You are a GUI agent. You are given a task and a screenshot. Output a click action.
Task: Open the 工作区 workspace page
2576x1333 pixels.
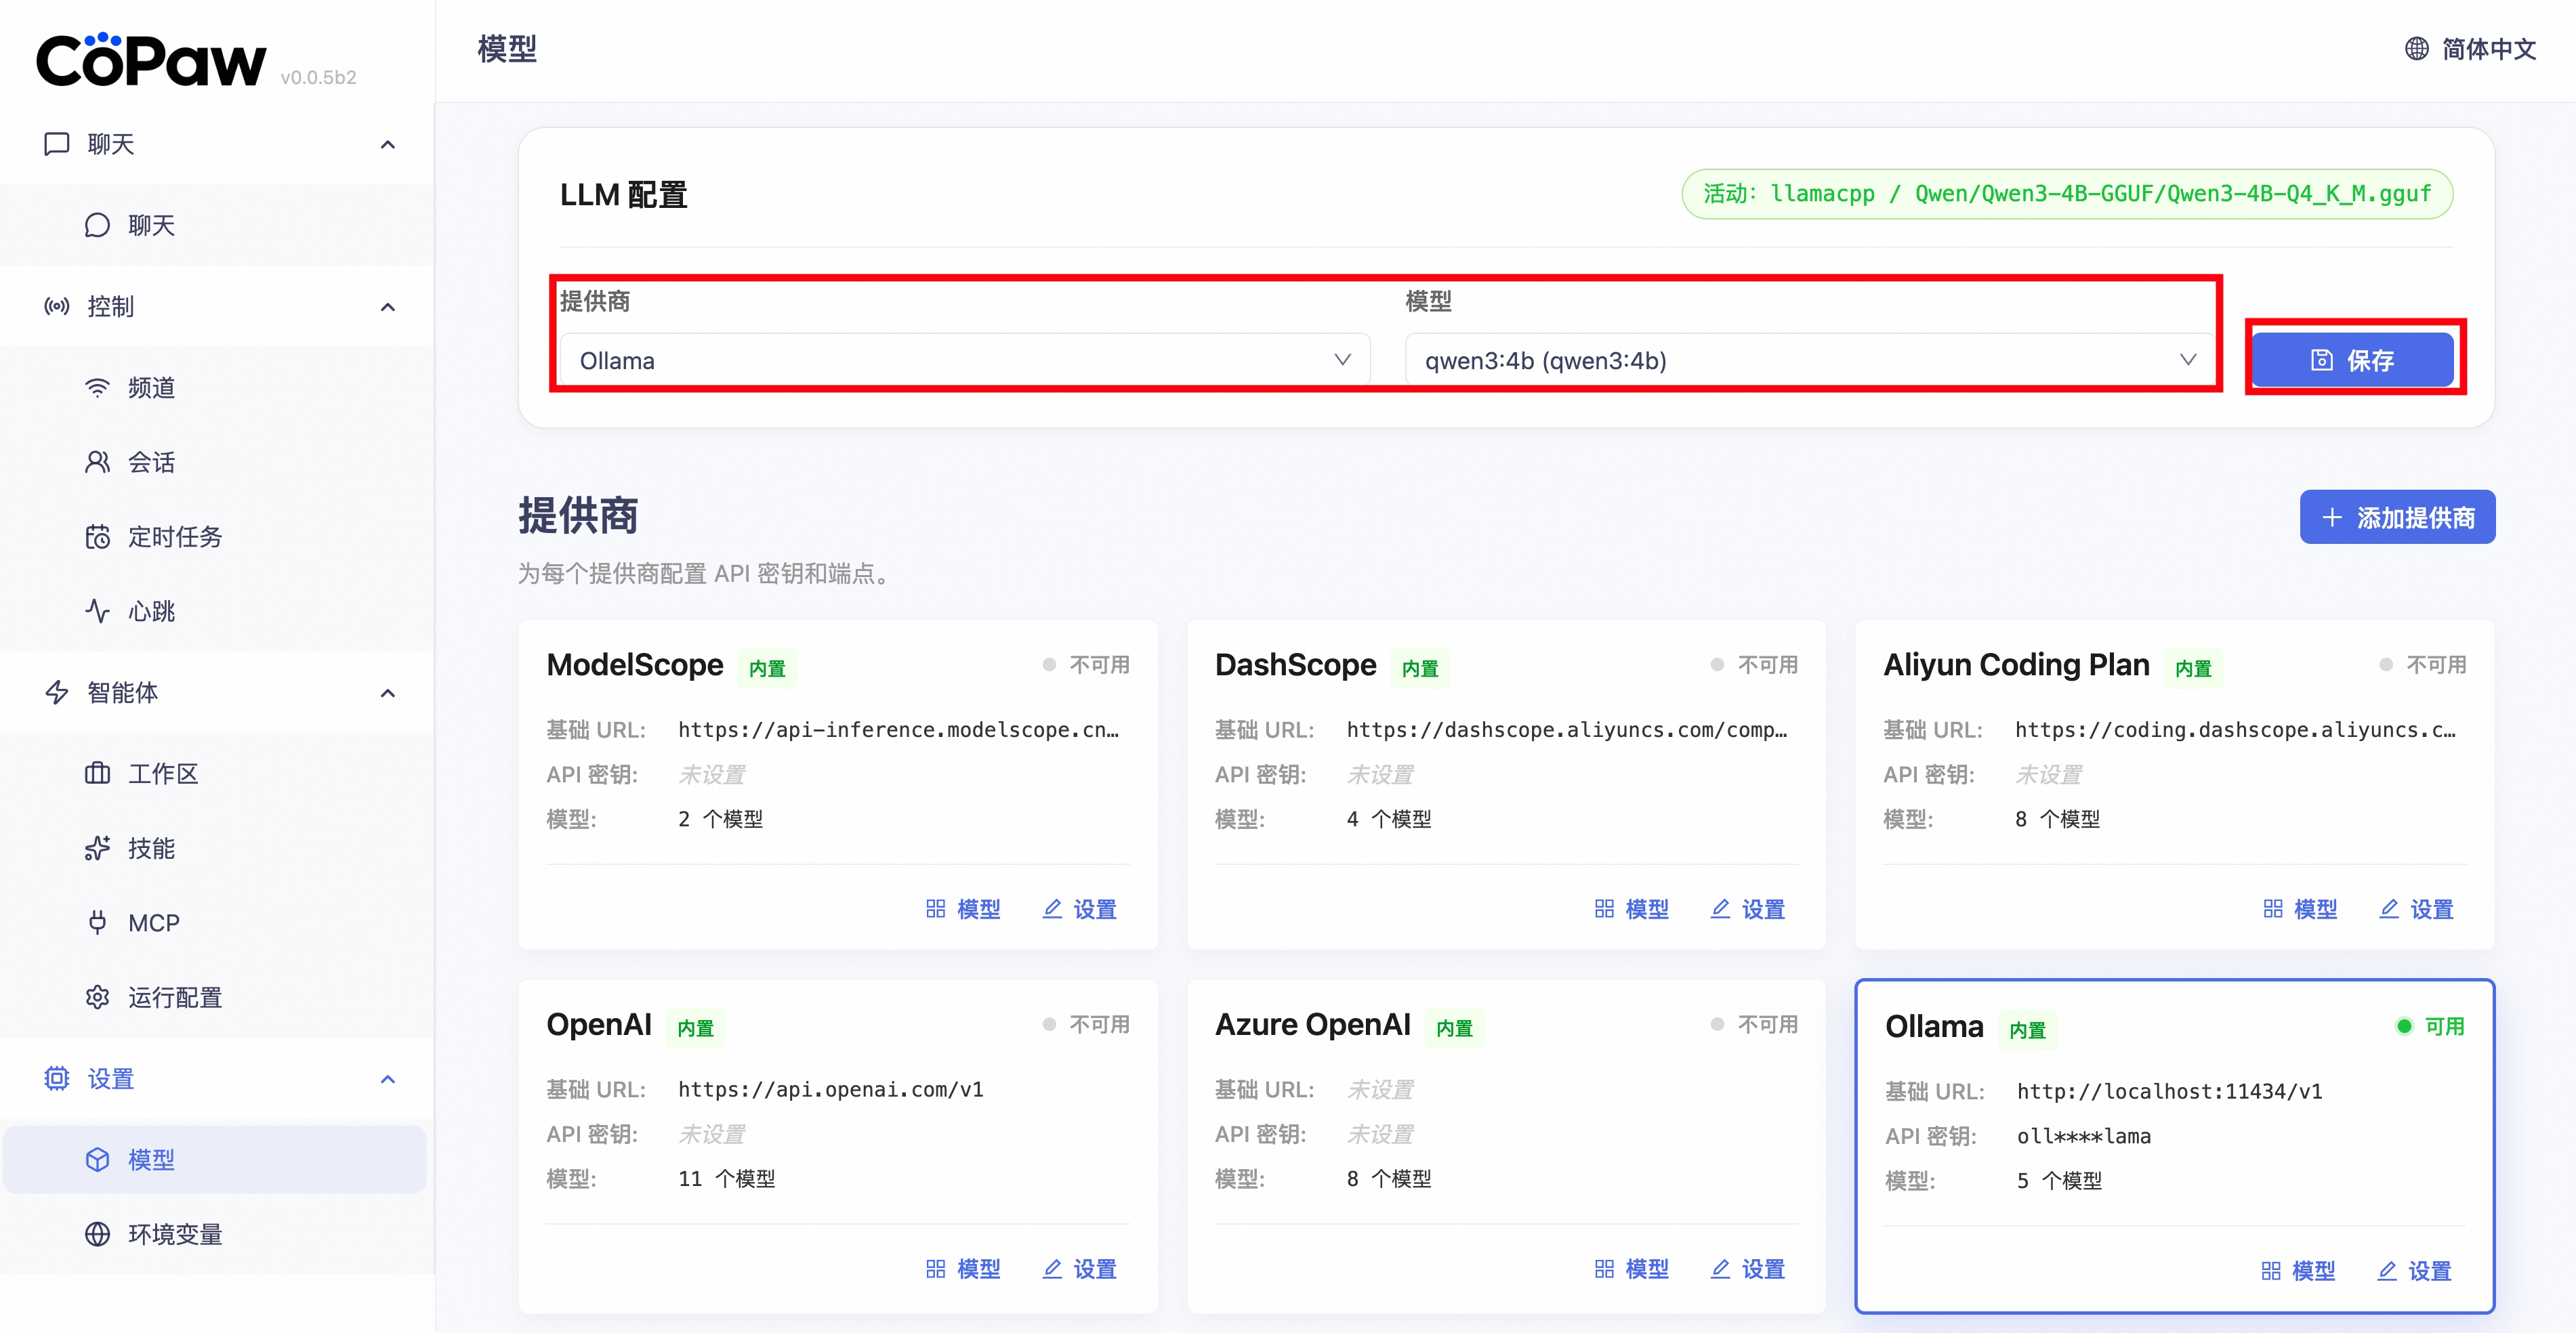coord(162,774)
